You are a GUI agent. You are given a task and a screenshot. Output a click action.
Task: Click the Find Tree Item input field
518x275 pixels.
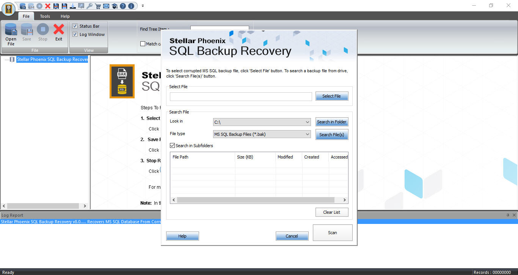tap(220, 29)
